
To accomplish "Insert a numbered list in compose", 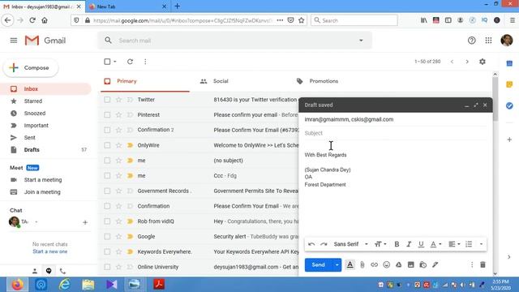I will (469, 244).
